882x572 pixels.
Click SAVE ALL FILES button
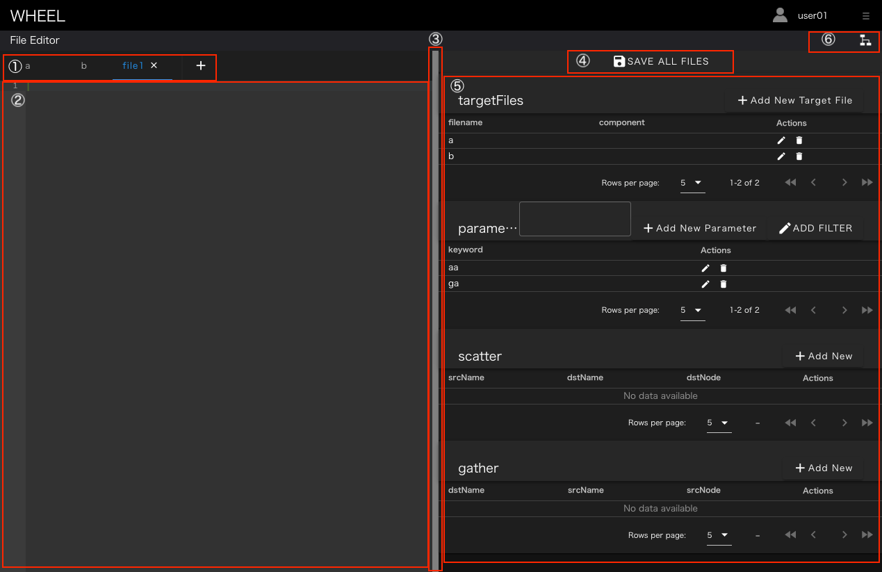[660, 62]
